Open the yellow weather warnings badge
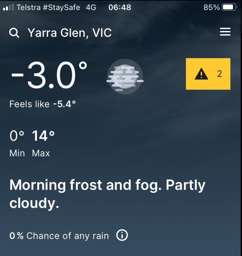The width and height of the screenshot is (242, 256). tap(208, 74)
